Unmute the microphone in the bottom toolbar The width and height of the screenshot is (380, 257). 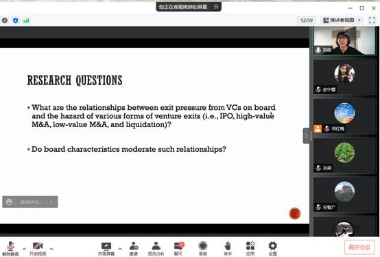pos(10,249)
